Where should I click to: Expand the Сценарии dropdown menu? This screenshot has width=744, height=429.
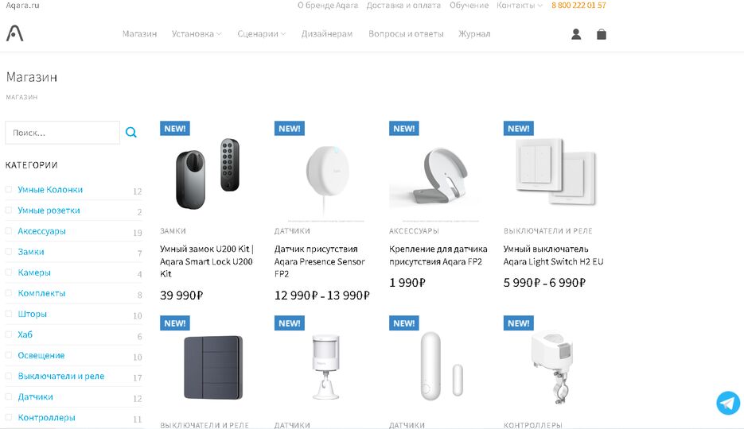pos(262,33)
